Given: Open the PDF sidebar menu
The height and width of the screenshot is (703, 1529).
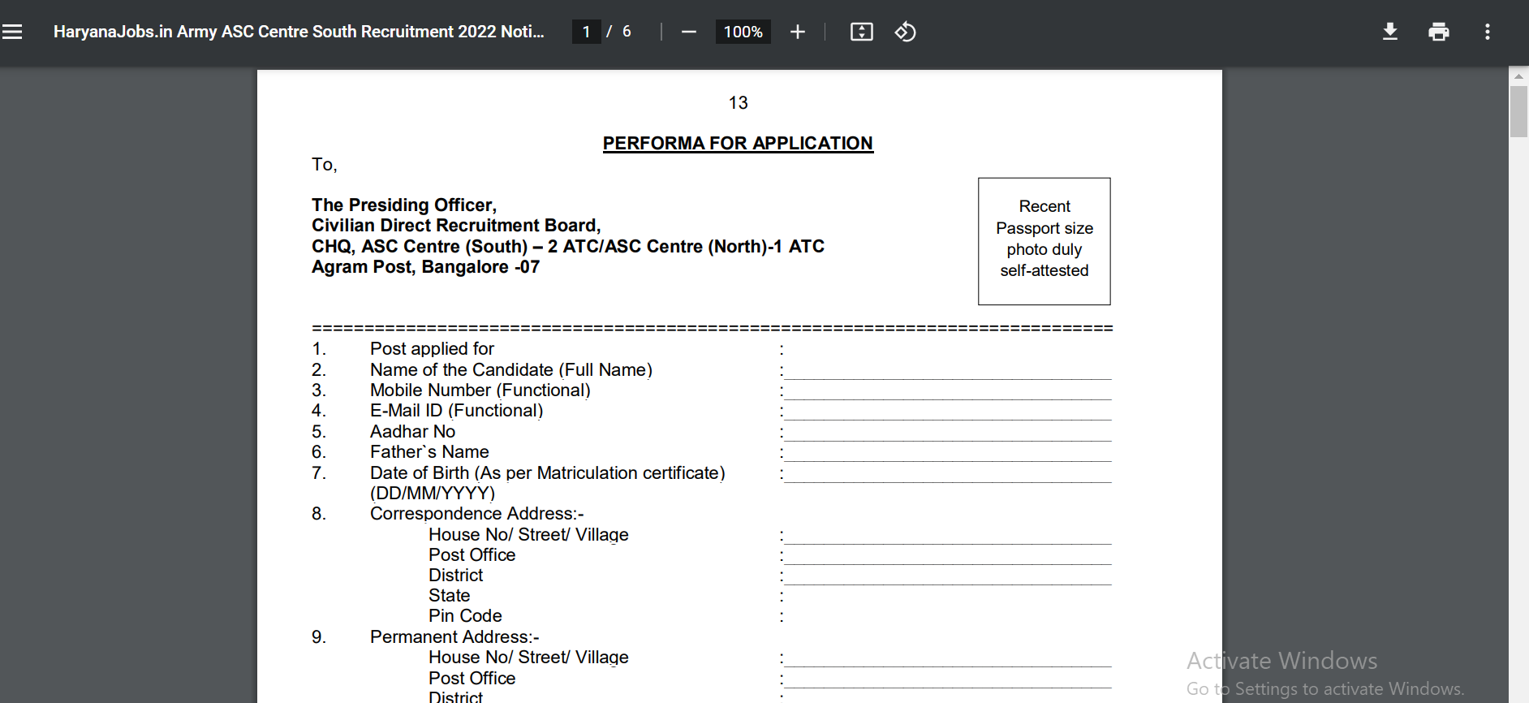Looking at the screenshot, I should [12, 32].
